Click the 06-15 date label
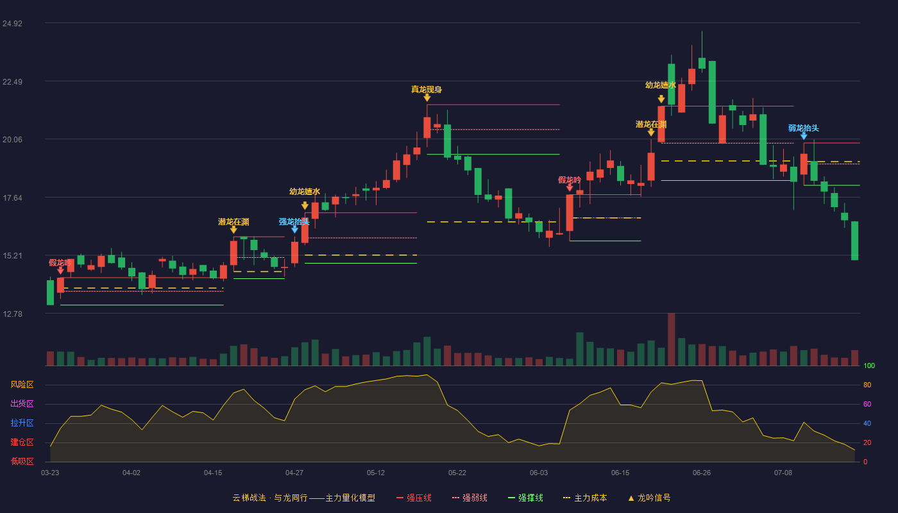Image resolution: width=898 pixels, height=513 pixels. tap(620, 473)
